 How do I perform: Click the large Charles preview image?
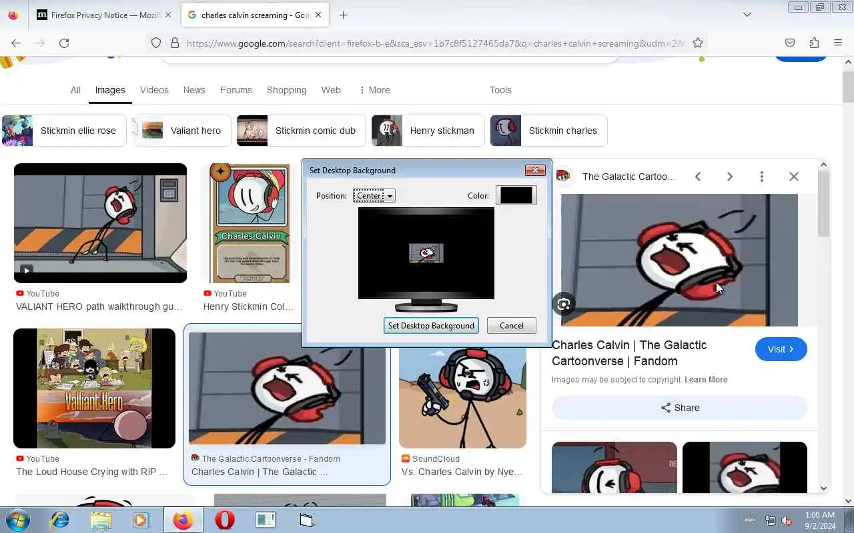(679, 260)
